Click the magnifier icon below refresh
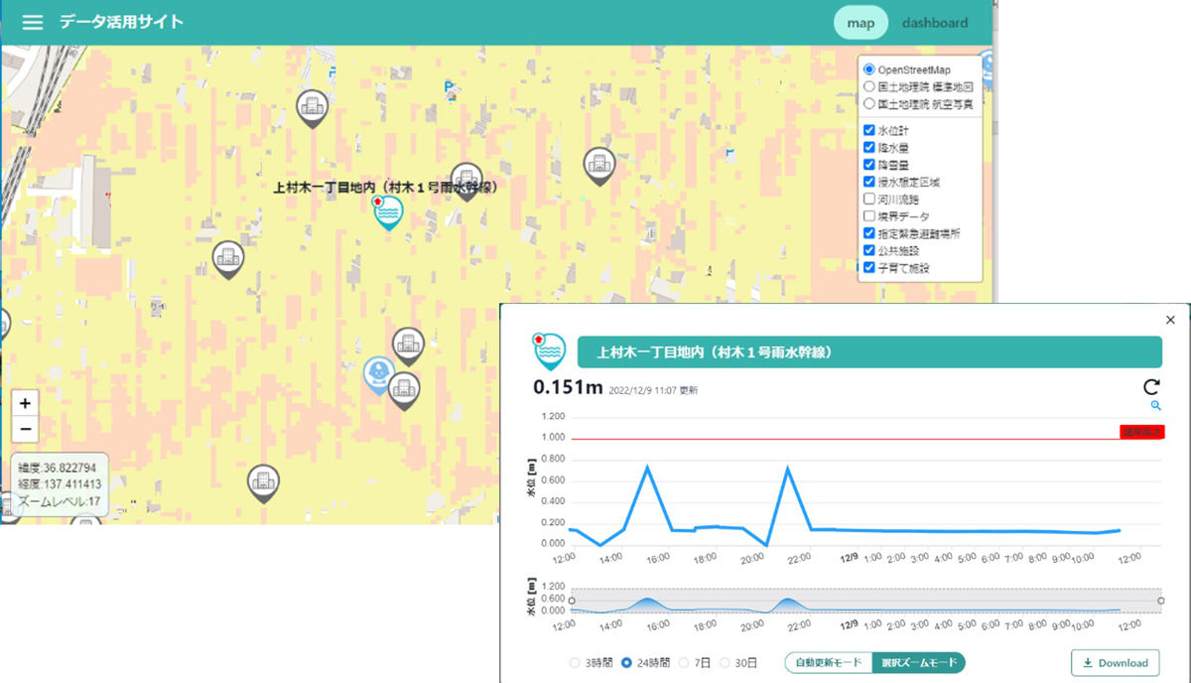Screen dimensions: 1191x683 coord(1156,406)
